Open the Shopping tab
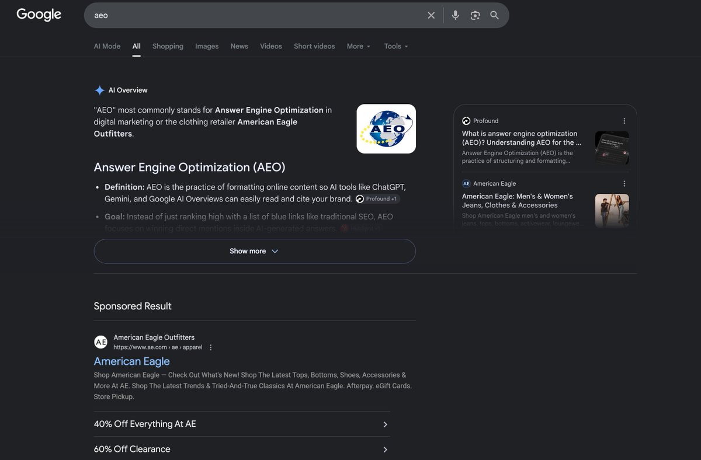 168,46
